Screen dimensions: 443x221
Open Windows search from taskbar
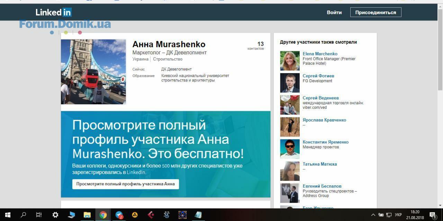24,215
